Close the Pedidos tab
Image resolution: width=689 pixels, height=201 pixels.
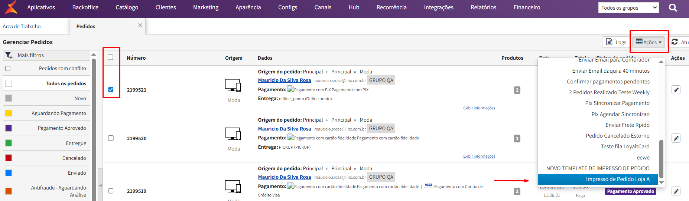[x=140, y=25]
